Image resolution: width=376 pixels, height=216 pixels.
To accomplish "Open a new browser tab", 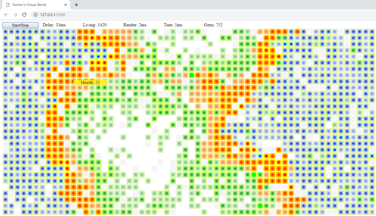I will pyautogui.click(x=76, y=5).
